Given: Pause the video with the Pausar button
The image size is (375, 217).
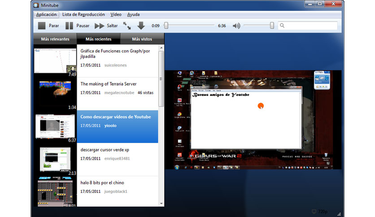Looking at the screenshot, I should click(77, 26).
